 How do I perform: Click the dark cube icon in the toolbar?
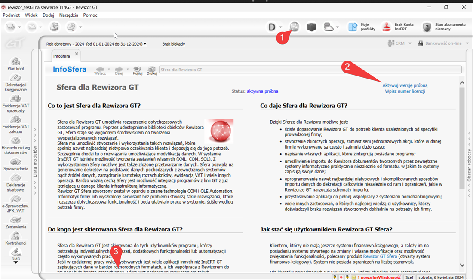(311, 27)
